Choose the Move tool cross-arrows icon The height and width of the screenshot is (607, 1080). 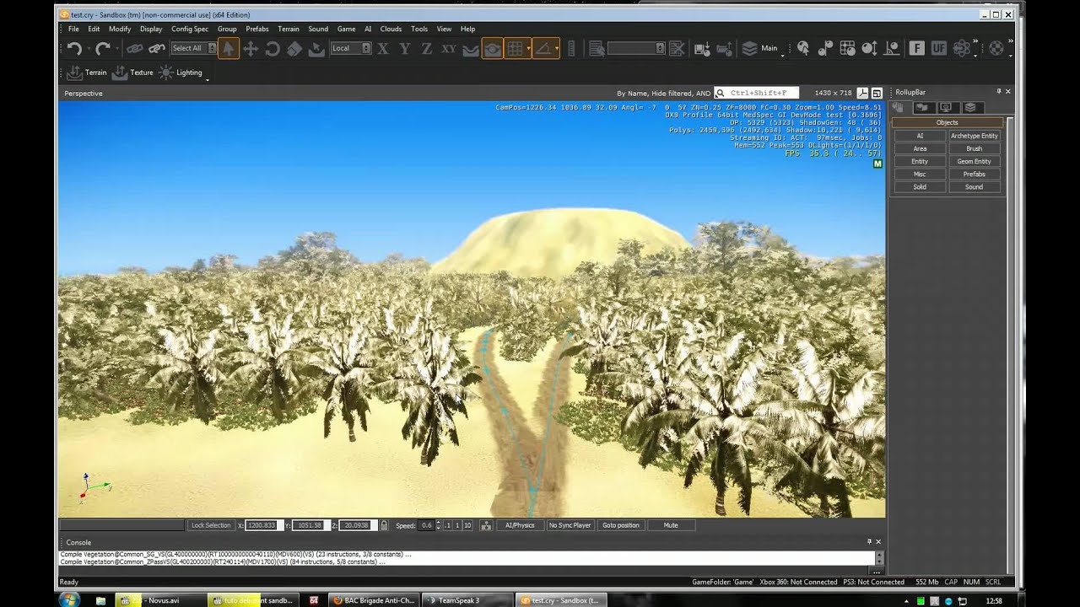[251, 49]
